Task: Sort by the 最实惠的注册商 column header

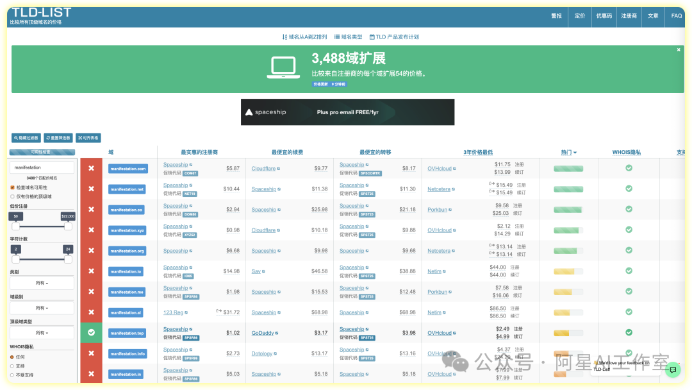Action: [199, 153]
